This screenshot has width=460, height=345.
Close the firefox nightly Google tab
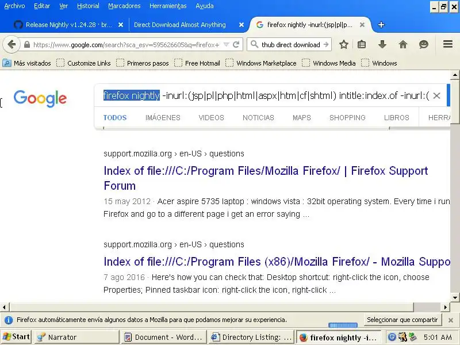(x=362, y=25)
